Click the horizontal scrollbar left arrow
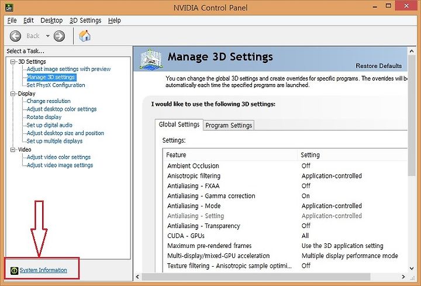This screenshot has height=286, width=421. point(137,277)
